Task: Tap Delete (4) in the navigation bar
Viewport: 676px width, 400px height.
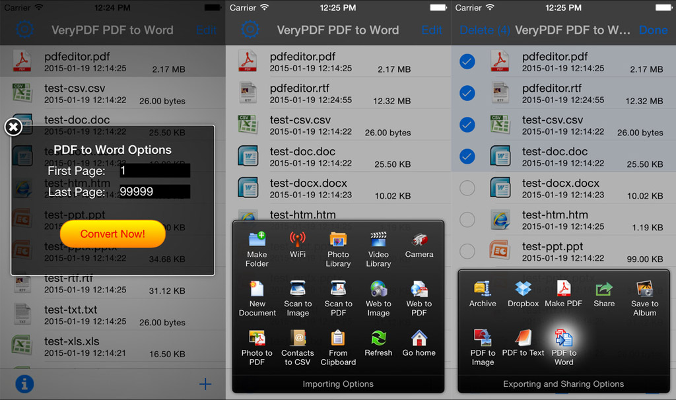Action: [485, 30]
